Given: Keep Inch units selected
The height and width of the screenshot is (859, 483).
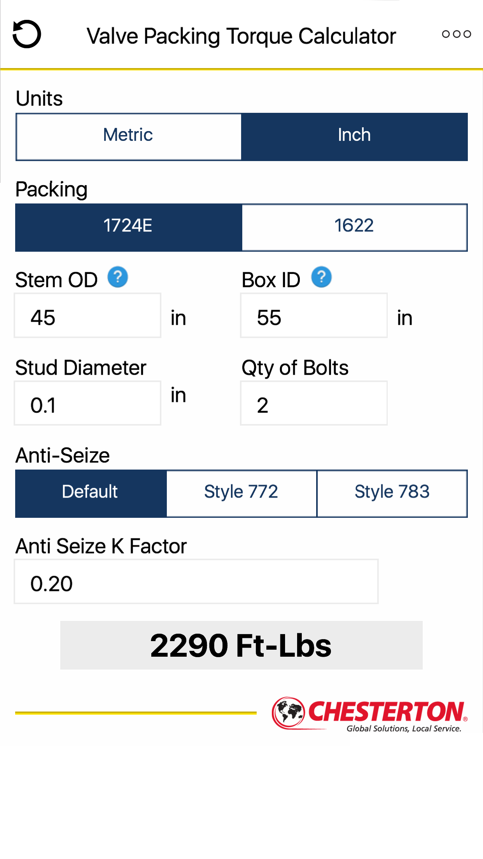Looking at the screenshot, I should coord(354,136).
